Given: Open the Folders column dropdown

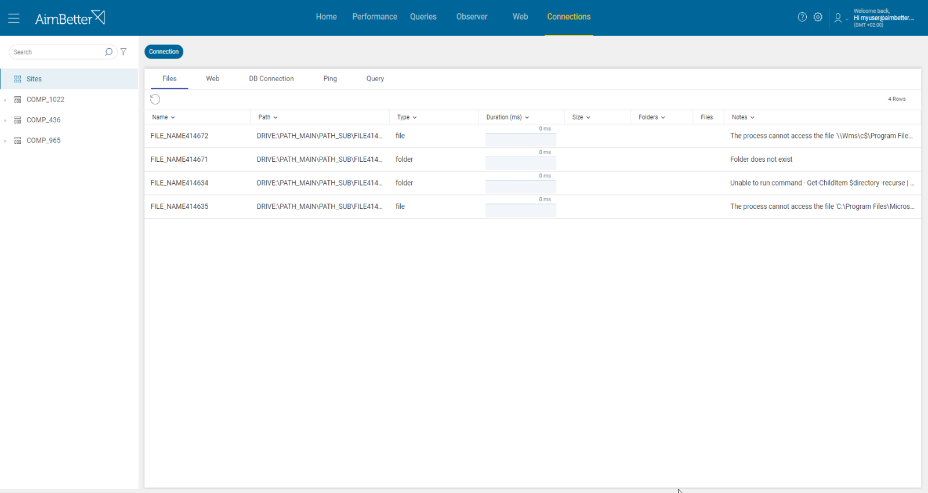Looking at the screenshot, I should (x=663, y=118).
